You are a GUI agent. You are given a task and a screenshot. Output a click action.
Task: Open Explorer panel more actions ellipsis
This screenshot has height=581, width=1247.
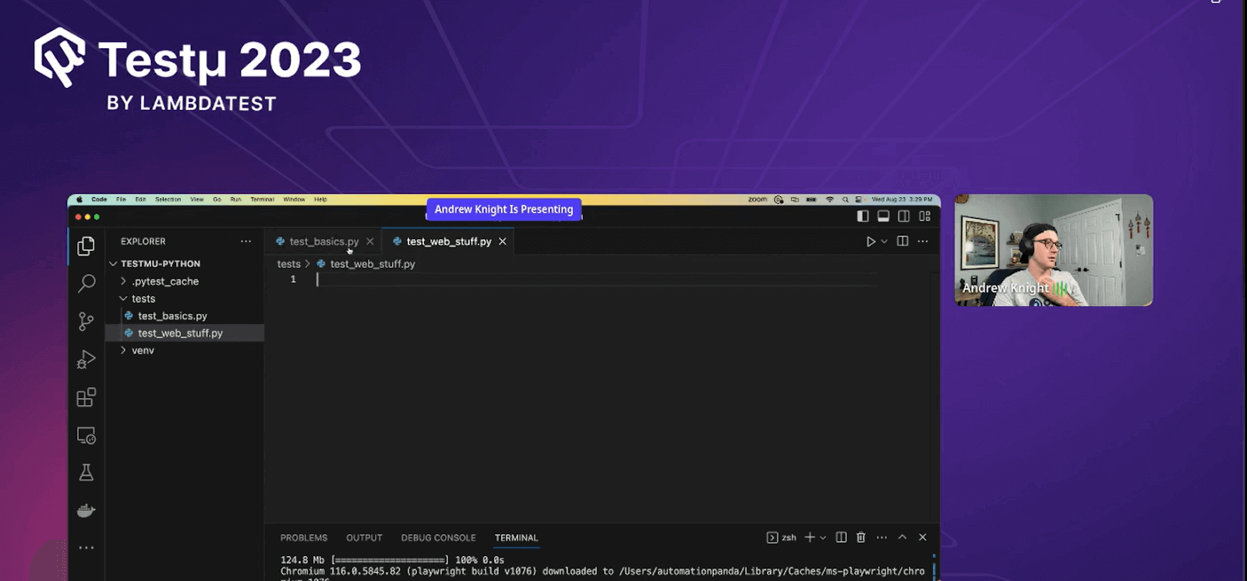tap(246, 241)
